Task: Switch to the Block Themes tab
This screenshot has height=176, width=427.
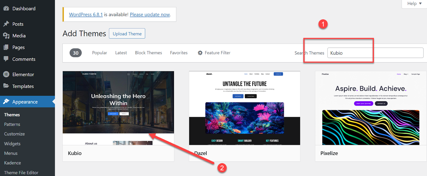Action: click(x=148, y=53)
